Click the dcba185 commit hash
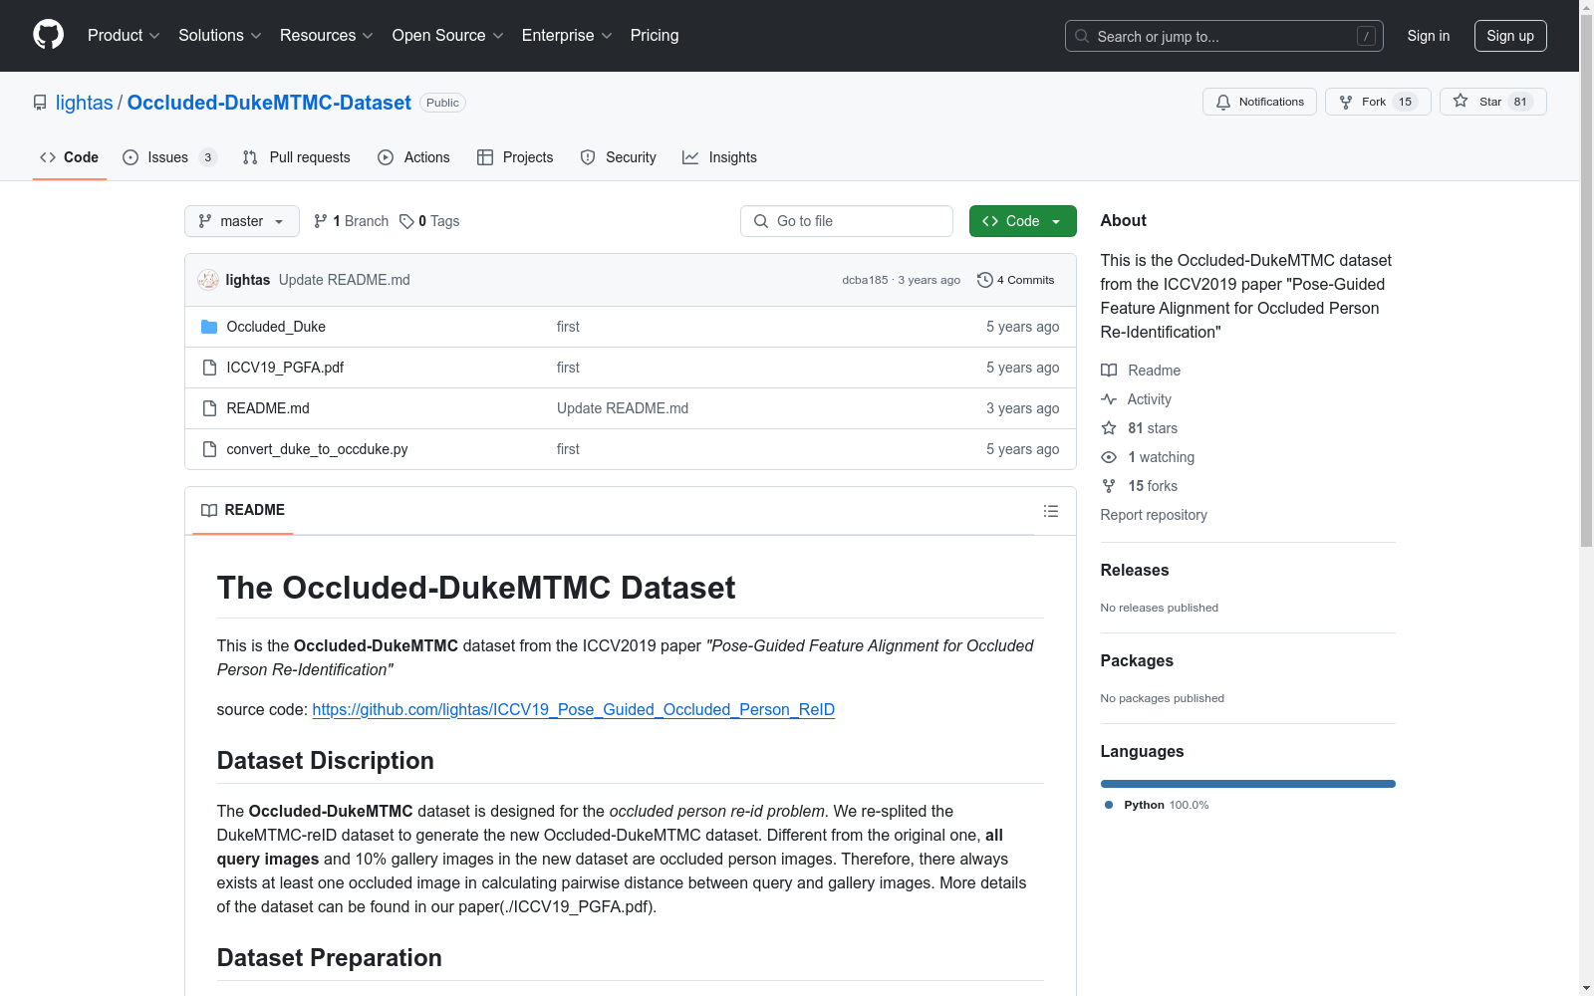The height and width of the screenshot is (996, 1594). (865, 280)
